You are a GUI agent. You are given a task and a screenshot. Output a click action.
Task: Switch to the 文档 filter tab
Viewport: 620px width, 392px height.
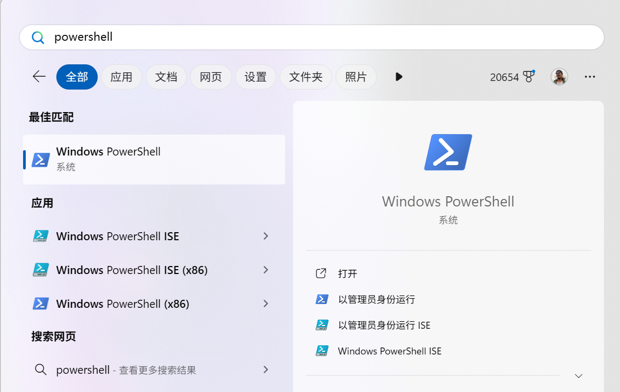pyautogui.click(x=166, y=77)
